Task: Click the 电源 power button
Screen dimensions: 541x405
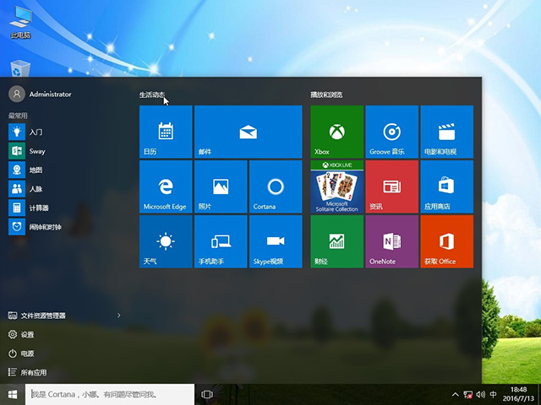Action: pyautogui.click(x=28, y=354)
